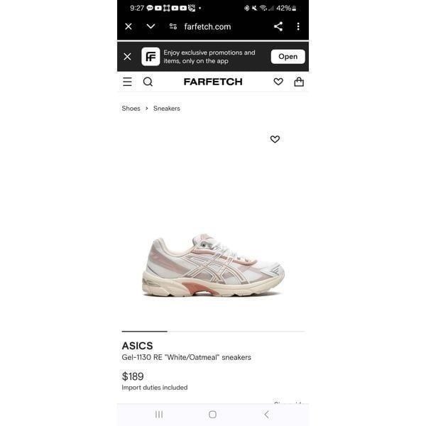Open the hamburger menu
The image size is (426, 426).
coord(127,82)
